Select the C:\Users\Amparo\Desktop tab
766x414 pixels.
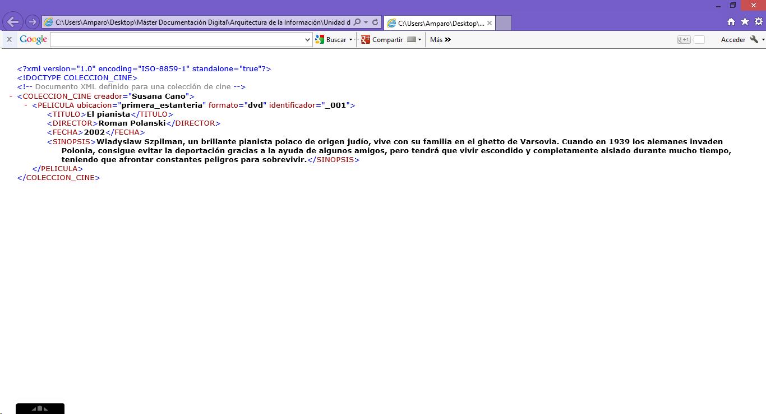click(x=440, y=23)
